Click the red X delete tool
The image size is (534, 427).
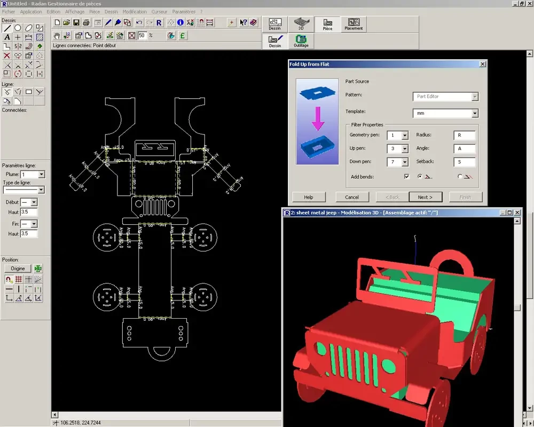pos(7,56)
